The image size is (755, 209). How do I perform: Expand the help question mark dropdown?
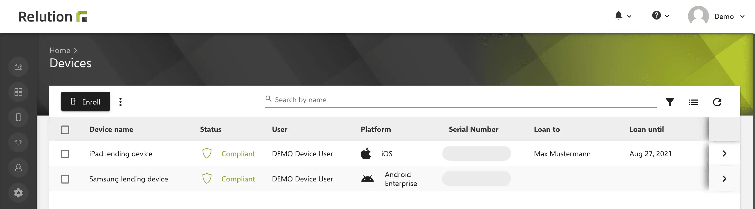(x=660, y=15)
